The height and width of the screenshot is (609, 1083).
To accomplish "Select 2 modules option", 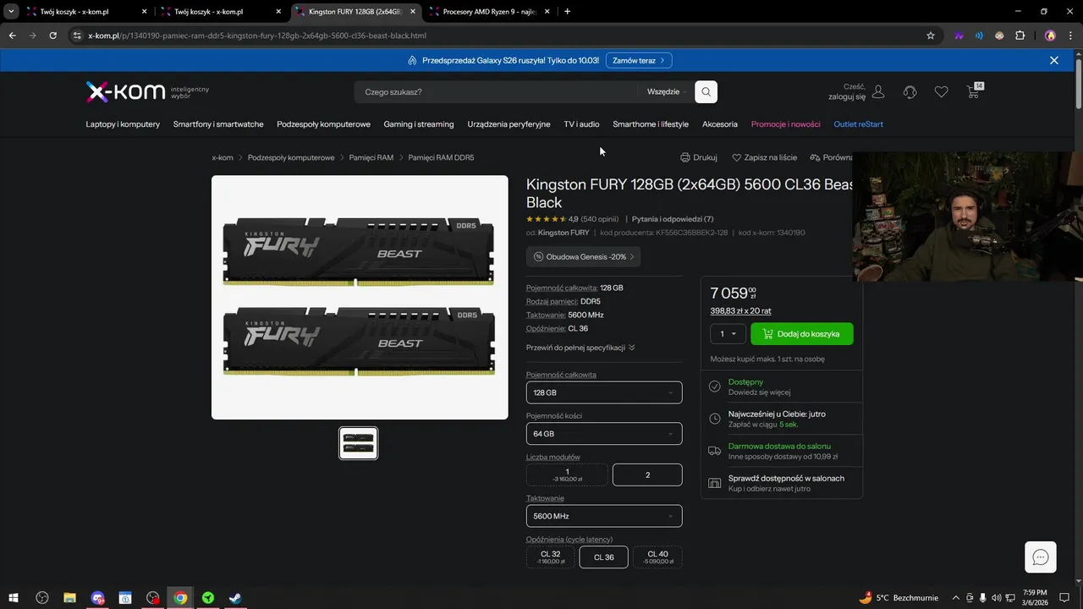I will pos(647,475).
